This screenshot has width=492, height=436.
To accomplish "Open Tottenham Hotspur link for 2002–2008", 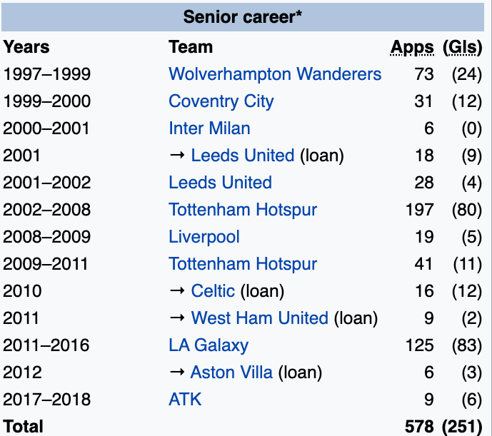I will click(x=243, y=210).
